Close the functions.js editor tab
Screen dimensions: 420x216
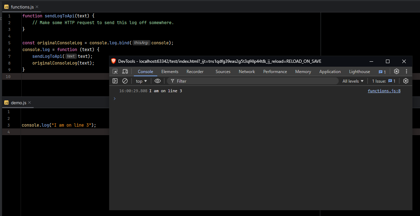pos(37,7)
